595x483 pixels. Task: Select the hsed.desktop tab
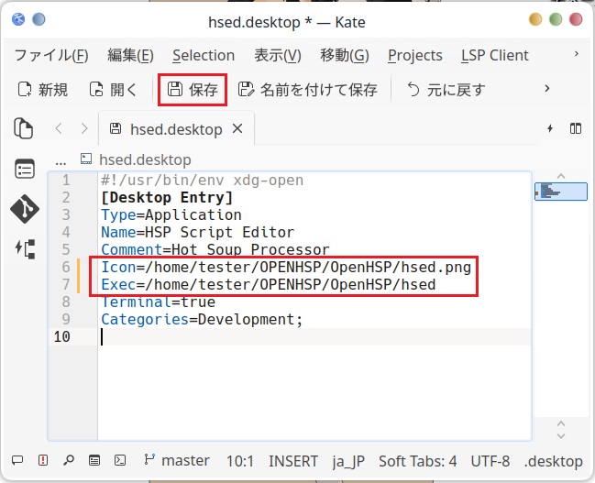(x=176, y=129)
